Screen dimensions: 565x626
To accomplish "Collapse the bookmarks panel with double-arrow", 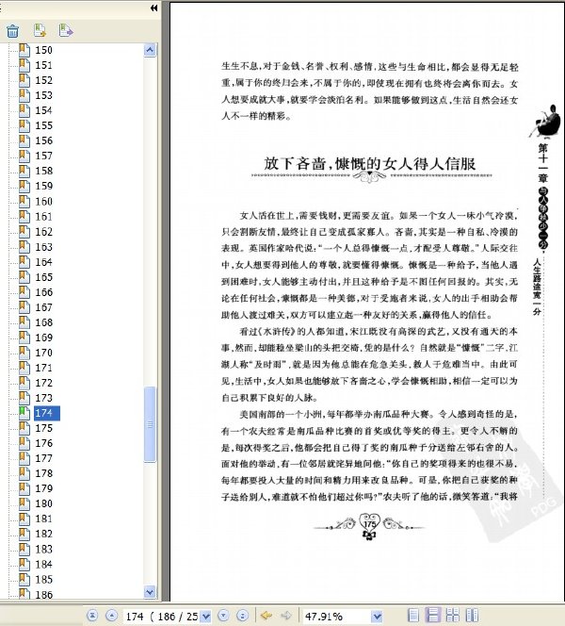I will [153, 8].
